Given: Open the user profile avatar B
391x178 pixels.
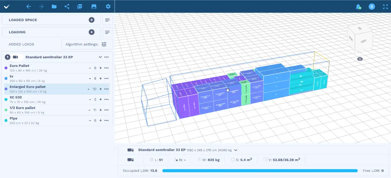Looking at the screenshot, I should 371,6.
